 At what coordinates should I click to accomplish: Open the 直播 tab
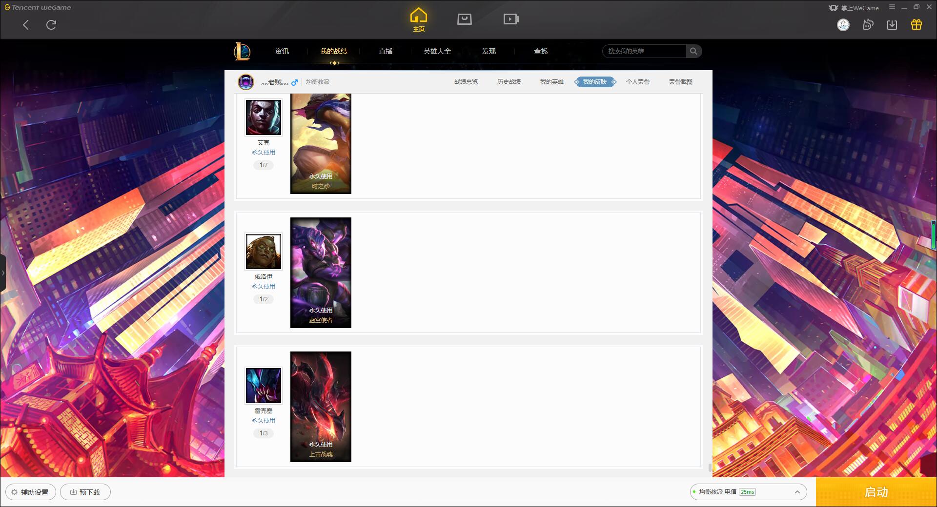[x=386, y=51]
